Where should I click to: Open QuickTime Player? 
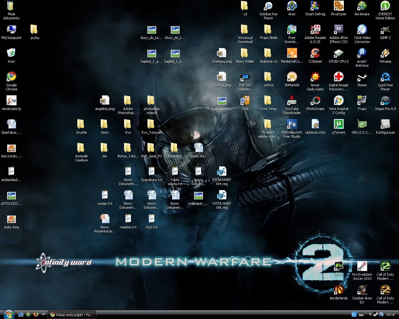(x=385, y=81)
